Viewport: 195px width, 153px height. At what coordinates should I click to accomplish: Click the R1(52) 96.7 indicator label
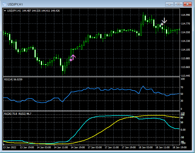click(25, 114)
